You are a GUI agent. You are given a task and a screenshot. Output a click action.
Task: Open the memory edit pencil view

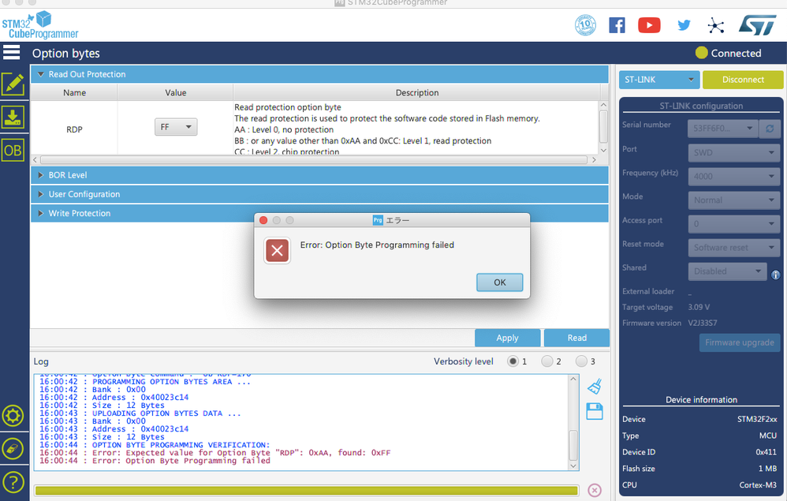pyautogui.click(x=13, y=84)
